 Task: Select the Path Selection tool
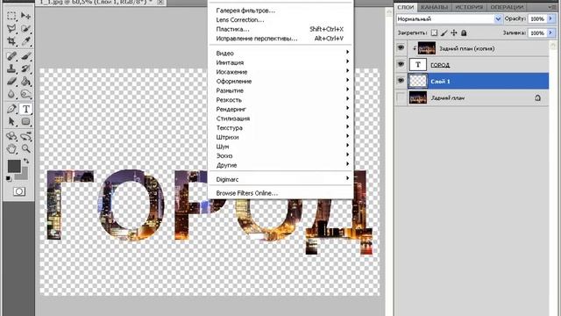point(11,121)
